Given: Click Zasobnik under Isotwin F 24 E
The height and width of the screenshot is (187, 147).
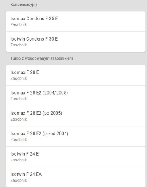Looking at the screenshot, I should point(19,160).
